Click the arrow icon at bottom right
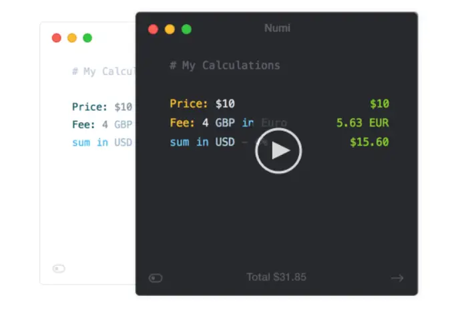 tap(397, 278)
